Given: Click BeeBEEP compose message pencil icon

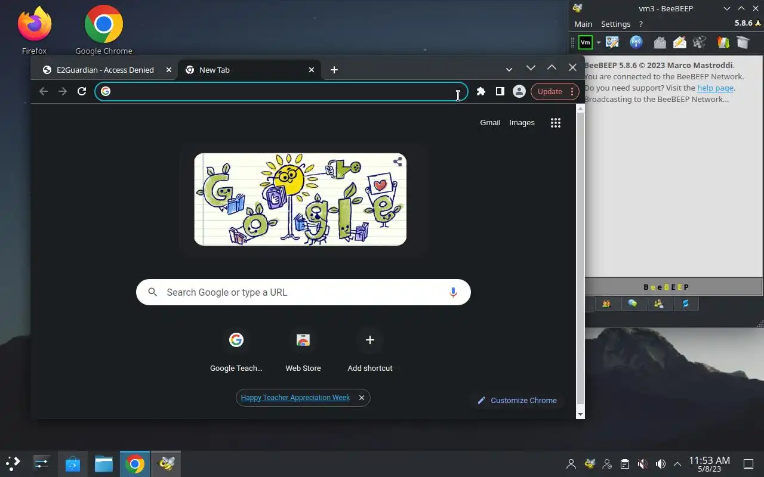Looking at the screenshot, I should click(x=680, y=42).
